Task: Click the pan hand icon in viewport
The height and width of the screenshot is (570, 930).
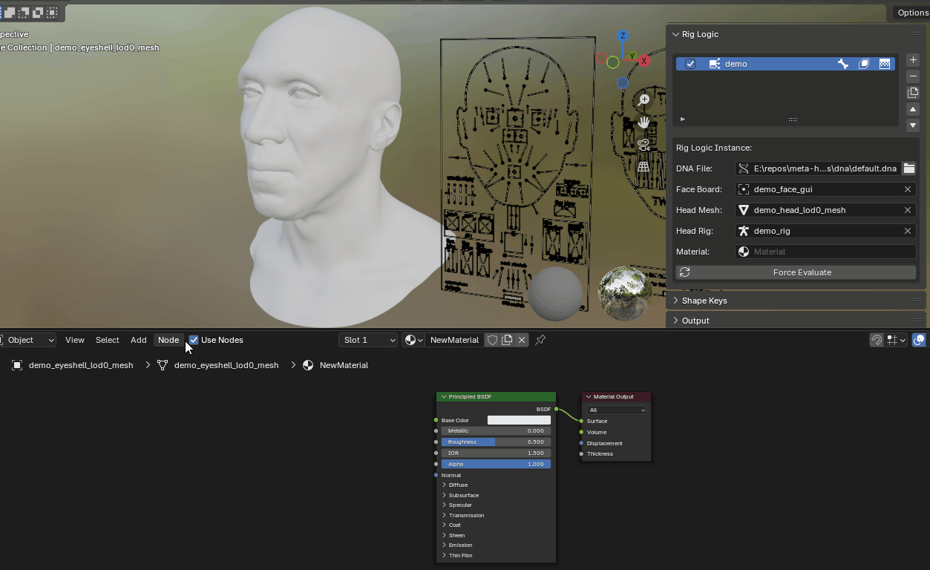Action: [x=644, y=122]
